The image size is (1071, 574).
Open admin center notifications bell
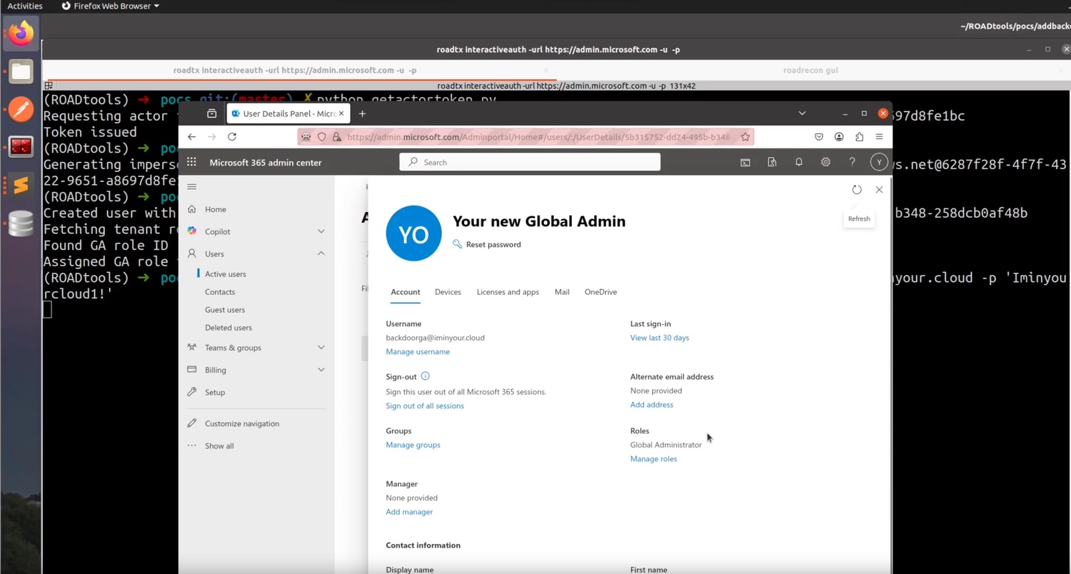pyautogui.click(x=798, y=162)
